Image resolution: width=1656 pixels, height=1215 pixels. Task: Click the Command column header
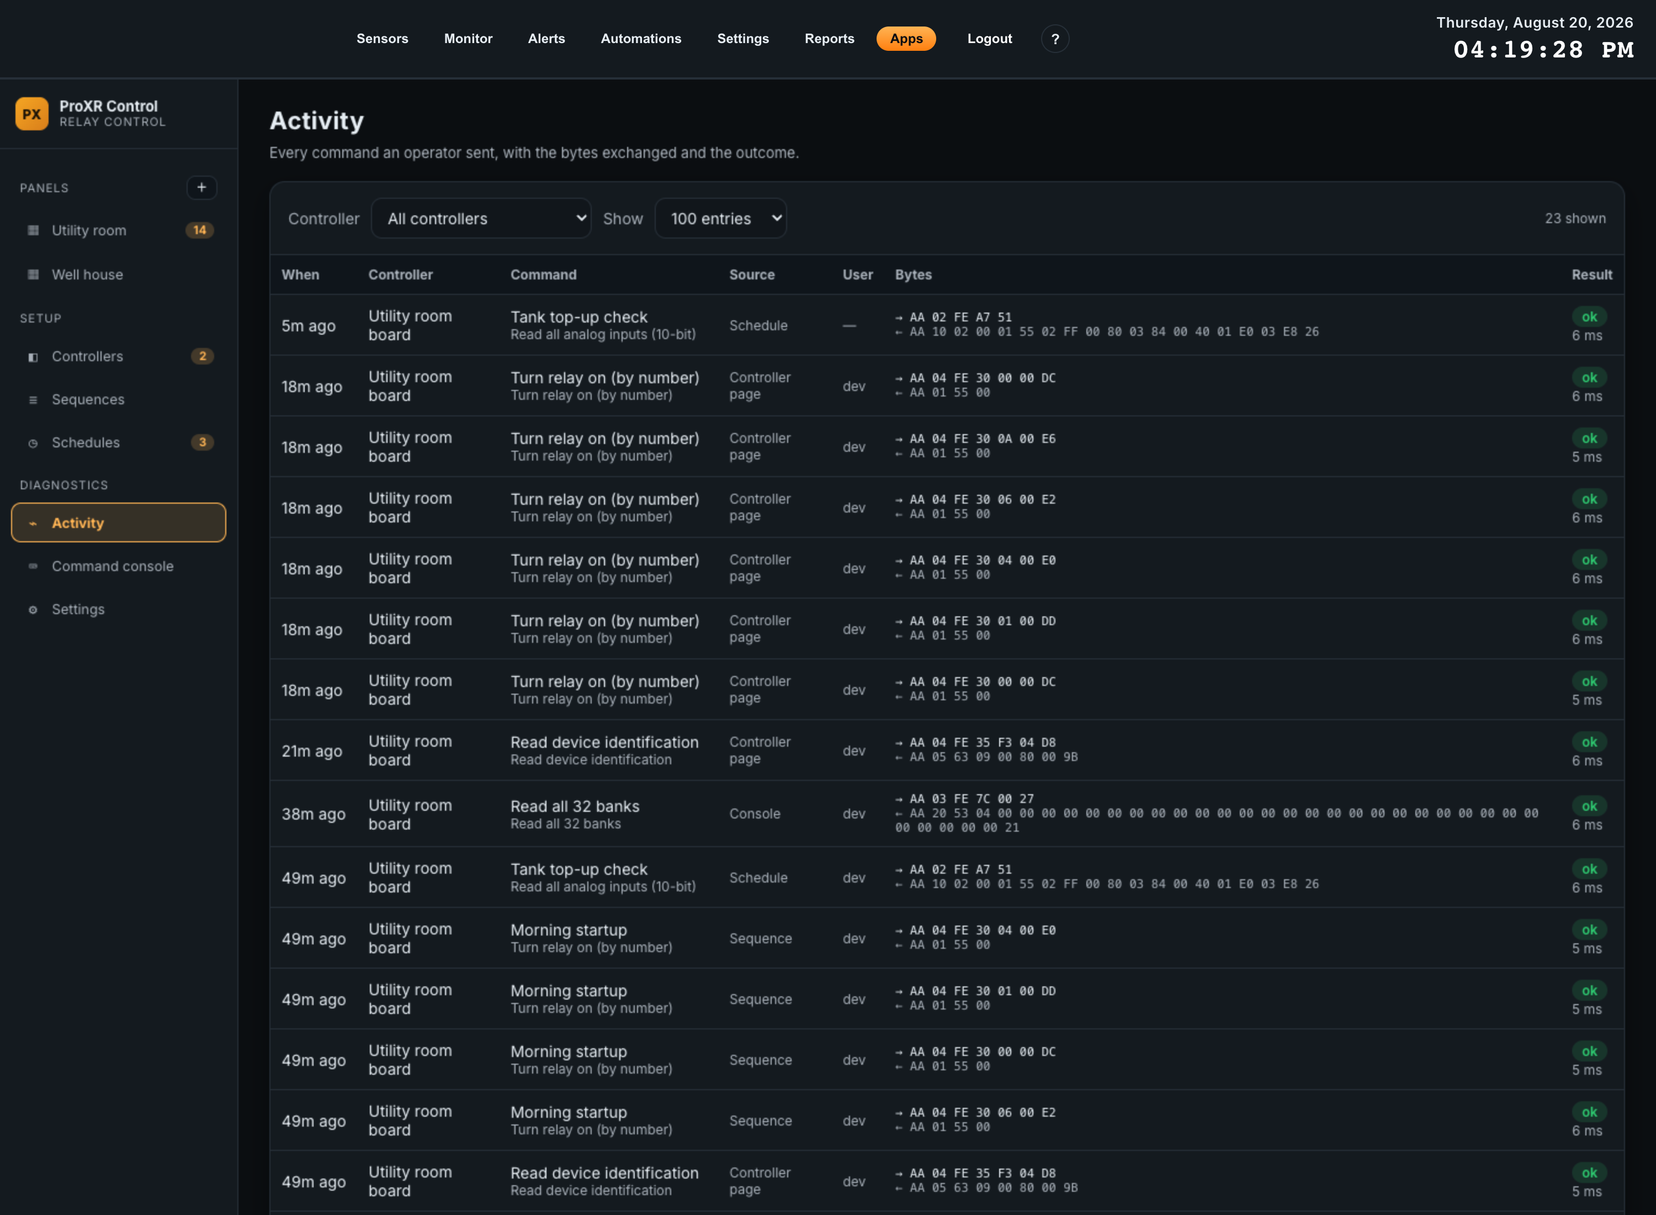point(543,275)
